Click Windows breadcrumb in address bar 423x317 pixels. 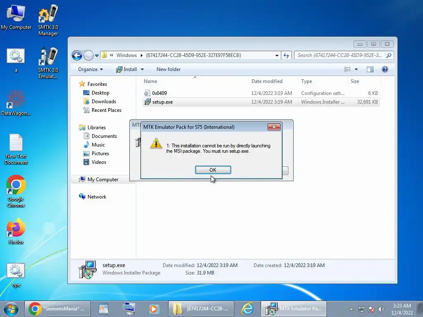point(126,55)
